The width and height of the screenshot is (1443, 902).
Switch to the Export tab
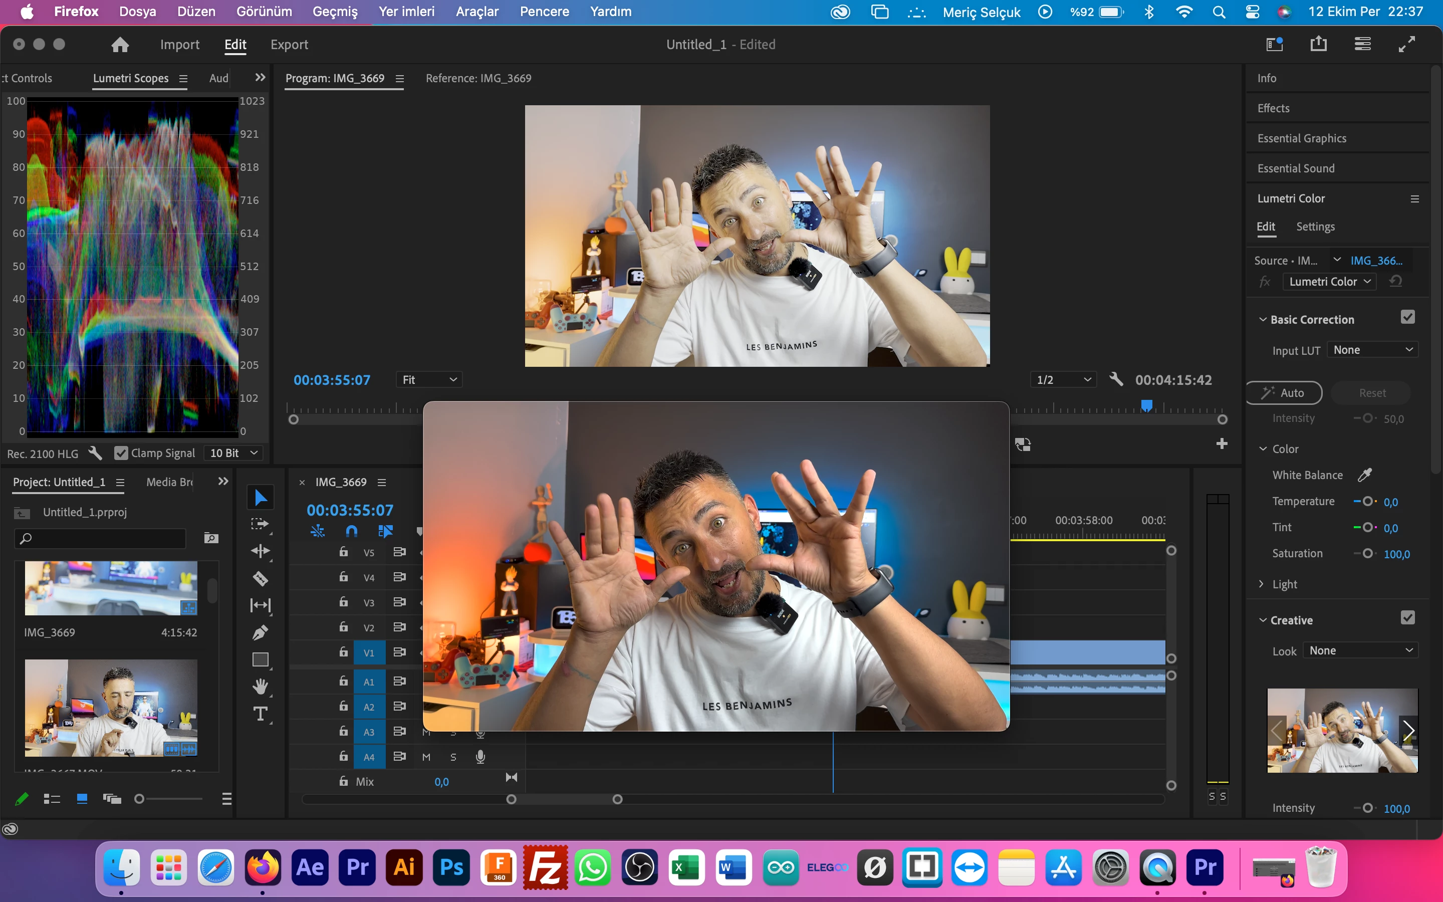point(289,45)
